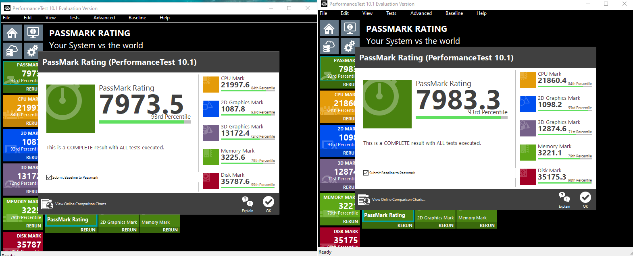Open Help menu in right window
The image size is (633, 256).
pos(481,13)
